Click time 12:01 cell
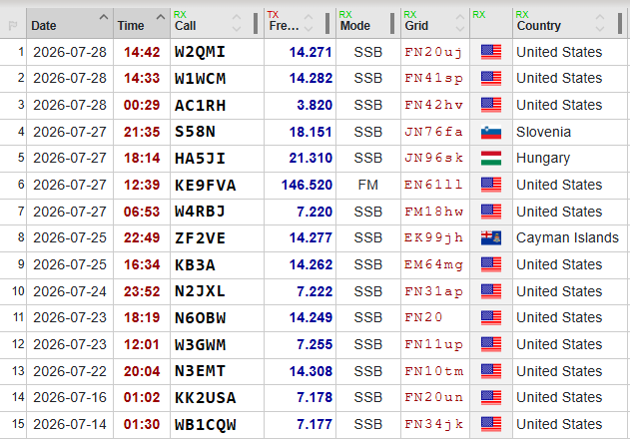This screenshot has height=441, width=630. (x=142, y=344)
